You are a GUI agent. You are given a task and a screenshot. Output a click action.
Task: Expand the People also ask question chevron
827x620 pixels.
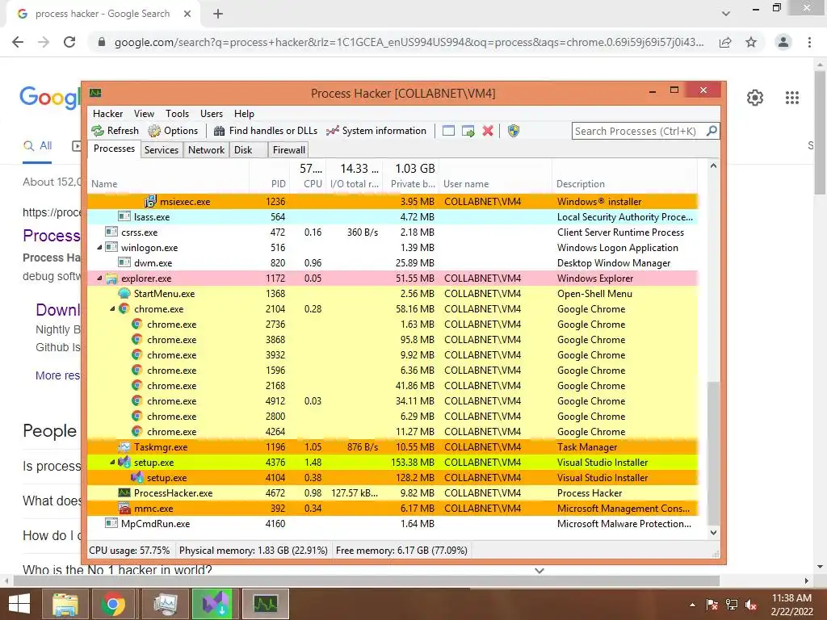539,571
